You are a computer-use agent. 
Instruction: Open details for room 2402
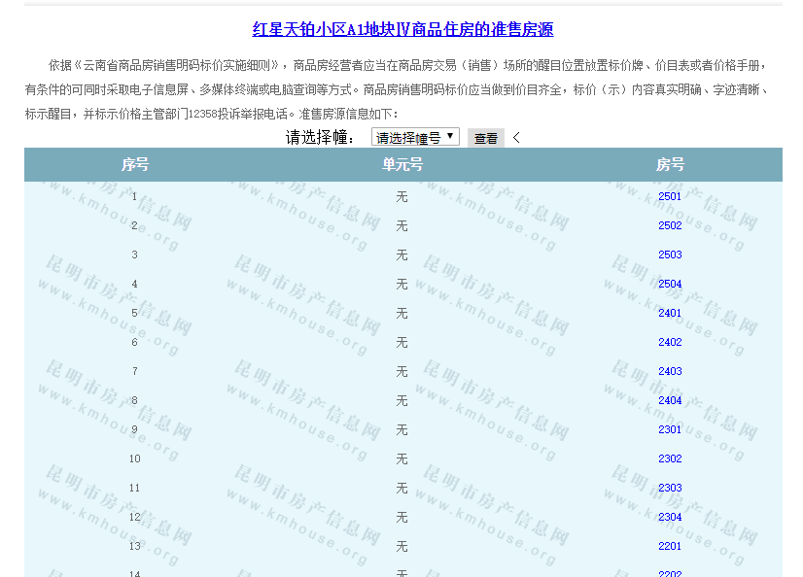click(x=669, y=342)
